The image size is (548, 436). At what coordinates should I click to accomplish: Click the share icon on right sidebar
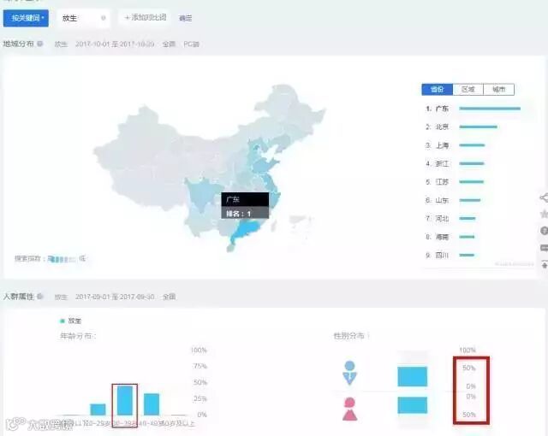(544, 197)
